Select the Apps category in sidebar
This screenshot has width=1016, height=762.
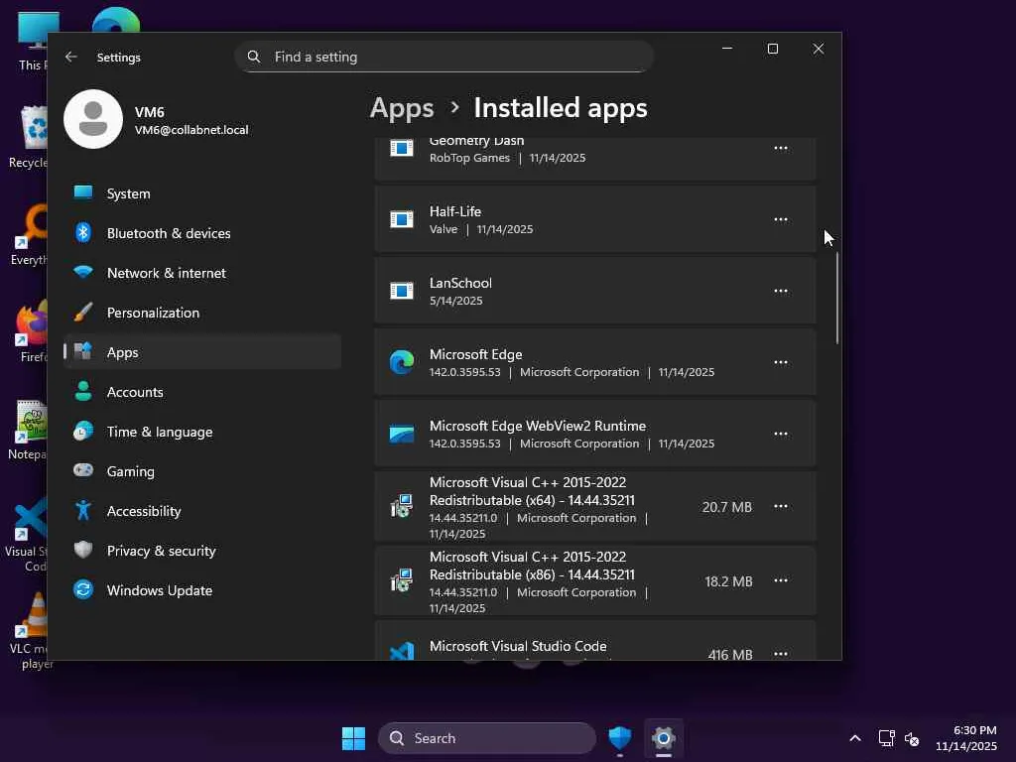click(202, 352)
